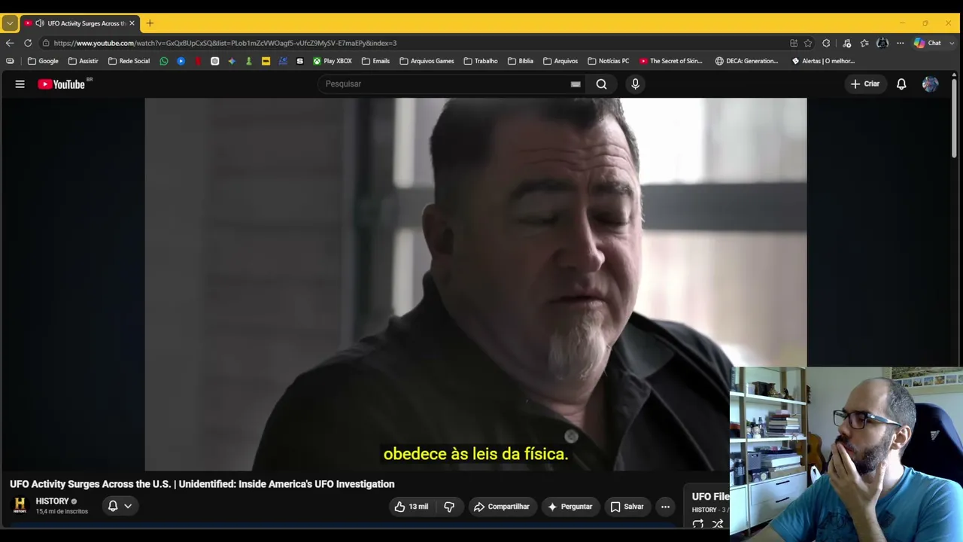The width and height of the screenshot is (963, 542).
Task: Select the UFO Activity Surges browser tab
Action: (x=80, y=23)
